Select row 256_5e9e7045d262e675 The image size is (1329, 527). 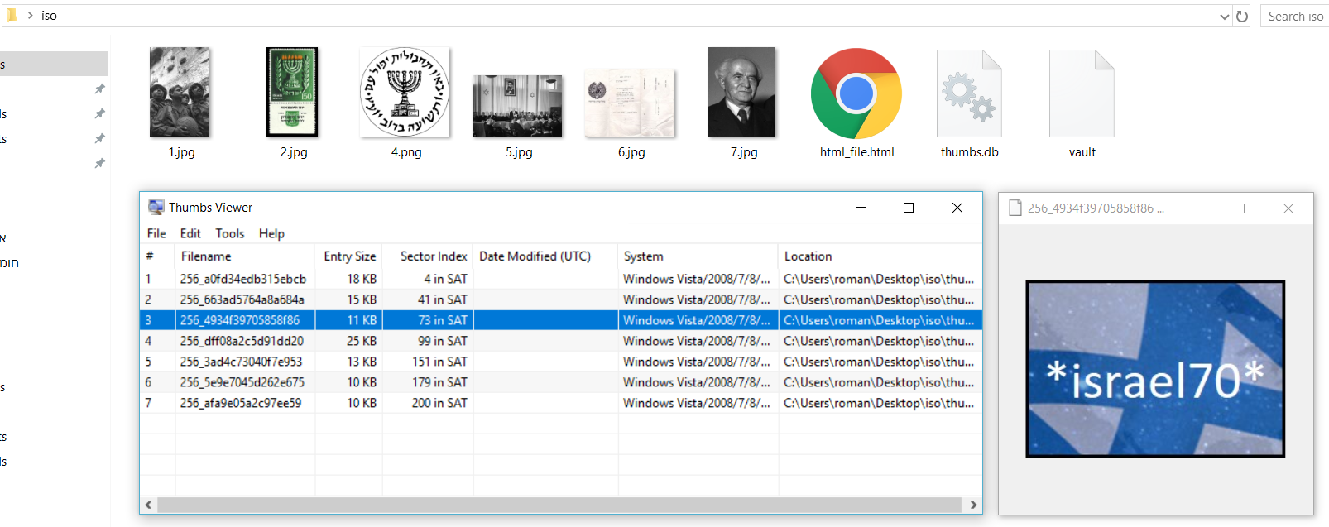(561, 382)
